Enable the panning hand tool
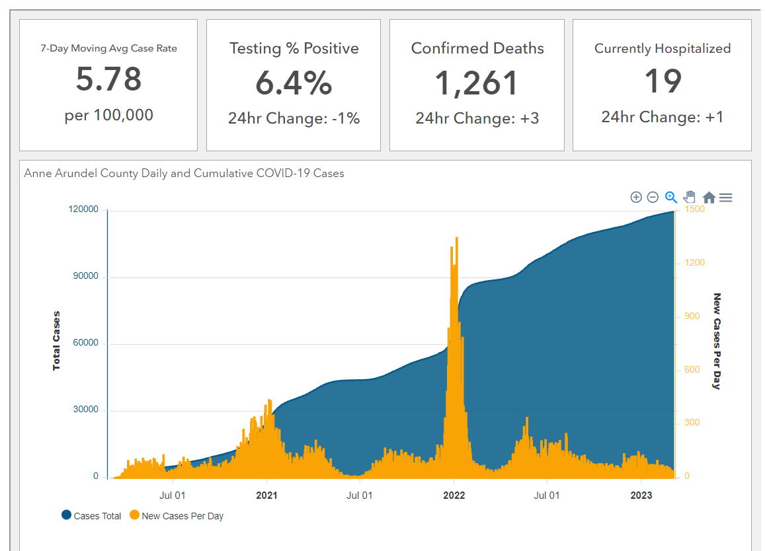 click(690, 197)
